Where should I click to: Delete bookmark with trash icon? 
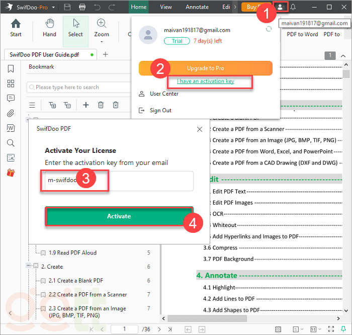(101, 105)
